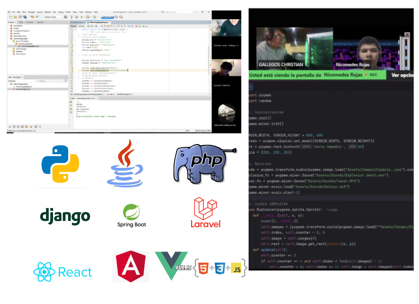Click the Vue.js logo

174,266
